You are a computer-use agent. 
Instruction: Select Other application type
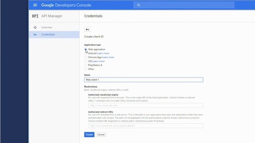[x=86, y=69]
